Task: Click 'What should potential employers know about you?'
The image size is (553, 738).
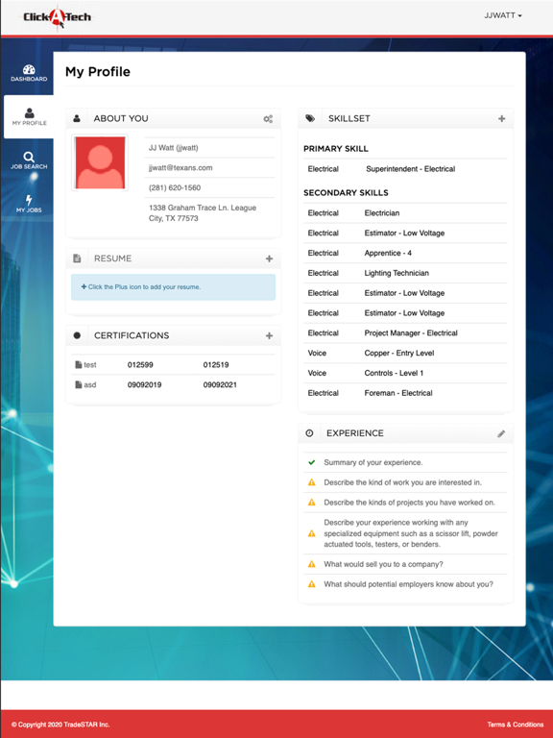Action: click(x=408, y=584)
